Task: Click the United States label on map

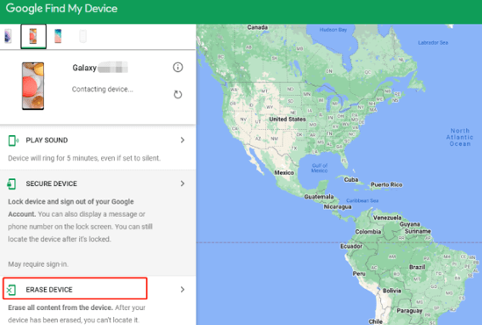Action: (x=287, y=119)
